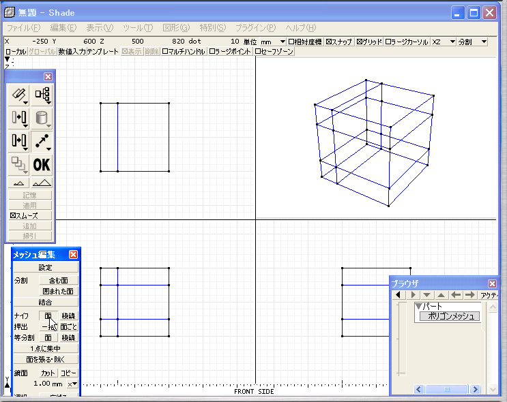The image size is (507, 402).
Task: Click the double-peak mountain icon
Action: 42,183
